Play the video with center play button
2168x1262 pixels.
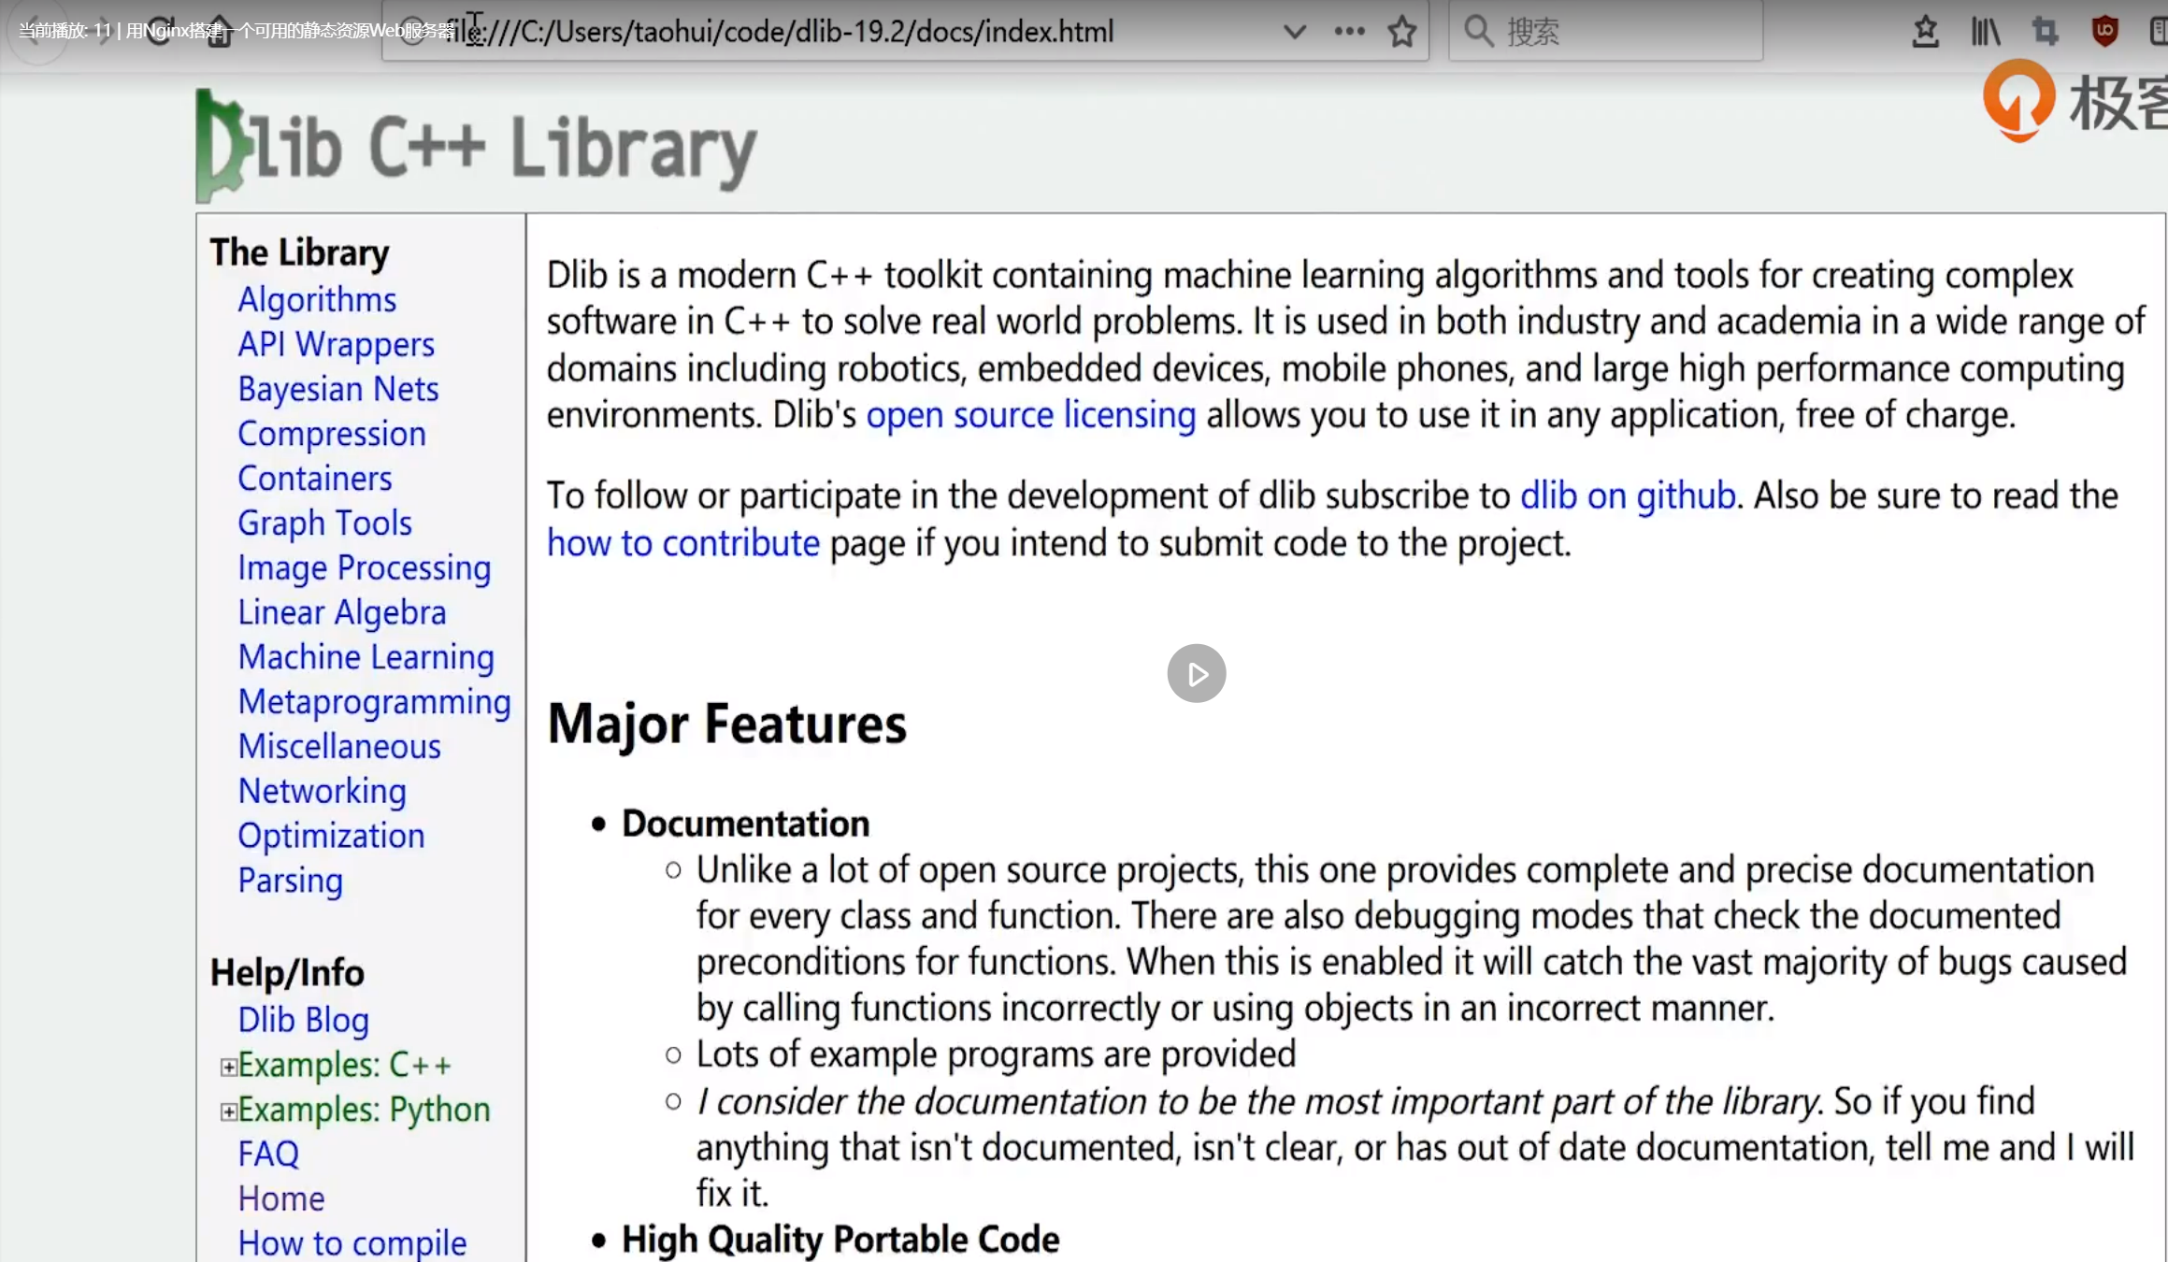tap(1196, 673)
